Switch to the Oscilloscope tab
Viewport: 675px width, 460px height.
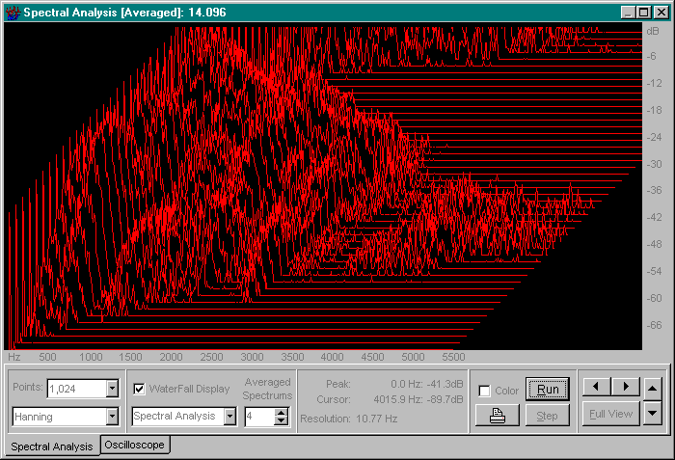point(135,445)
